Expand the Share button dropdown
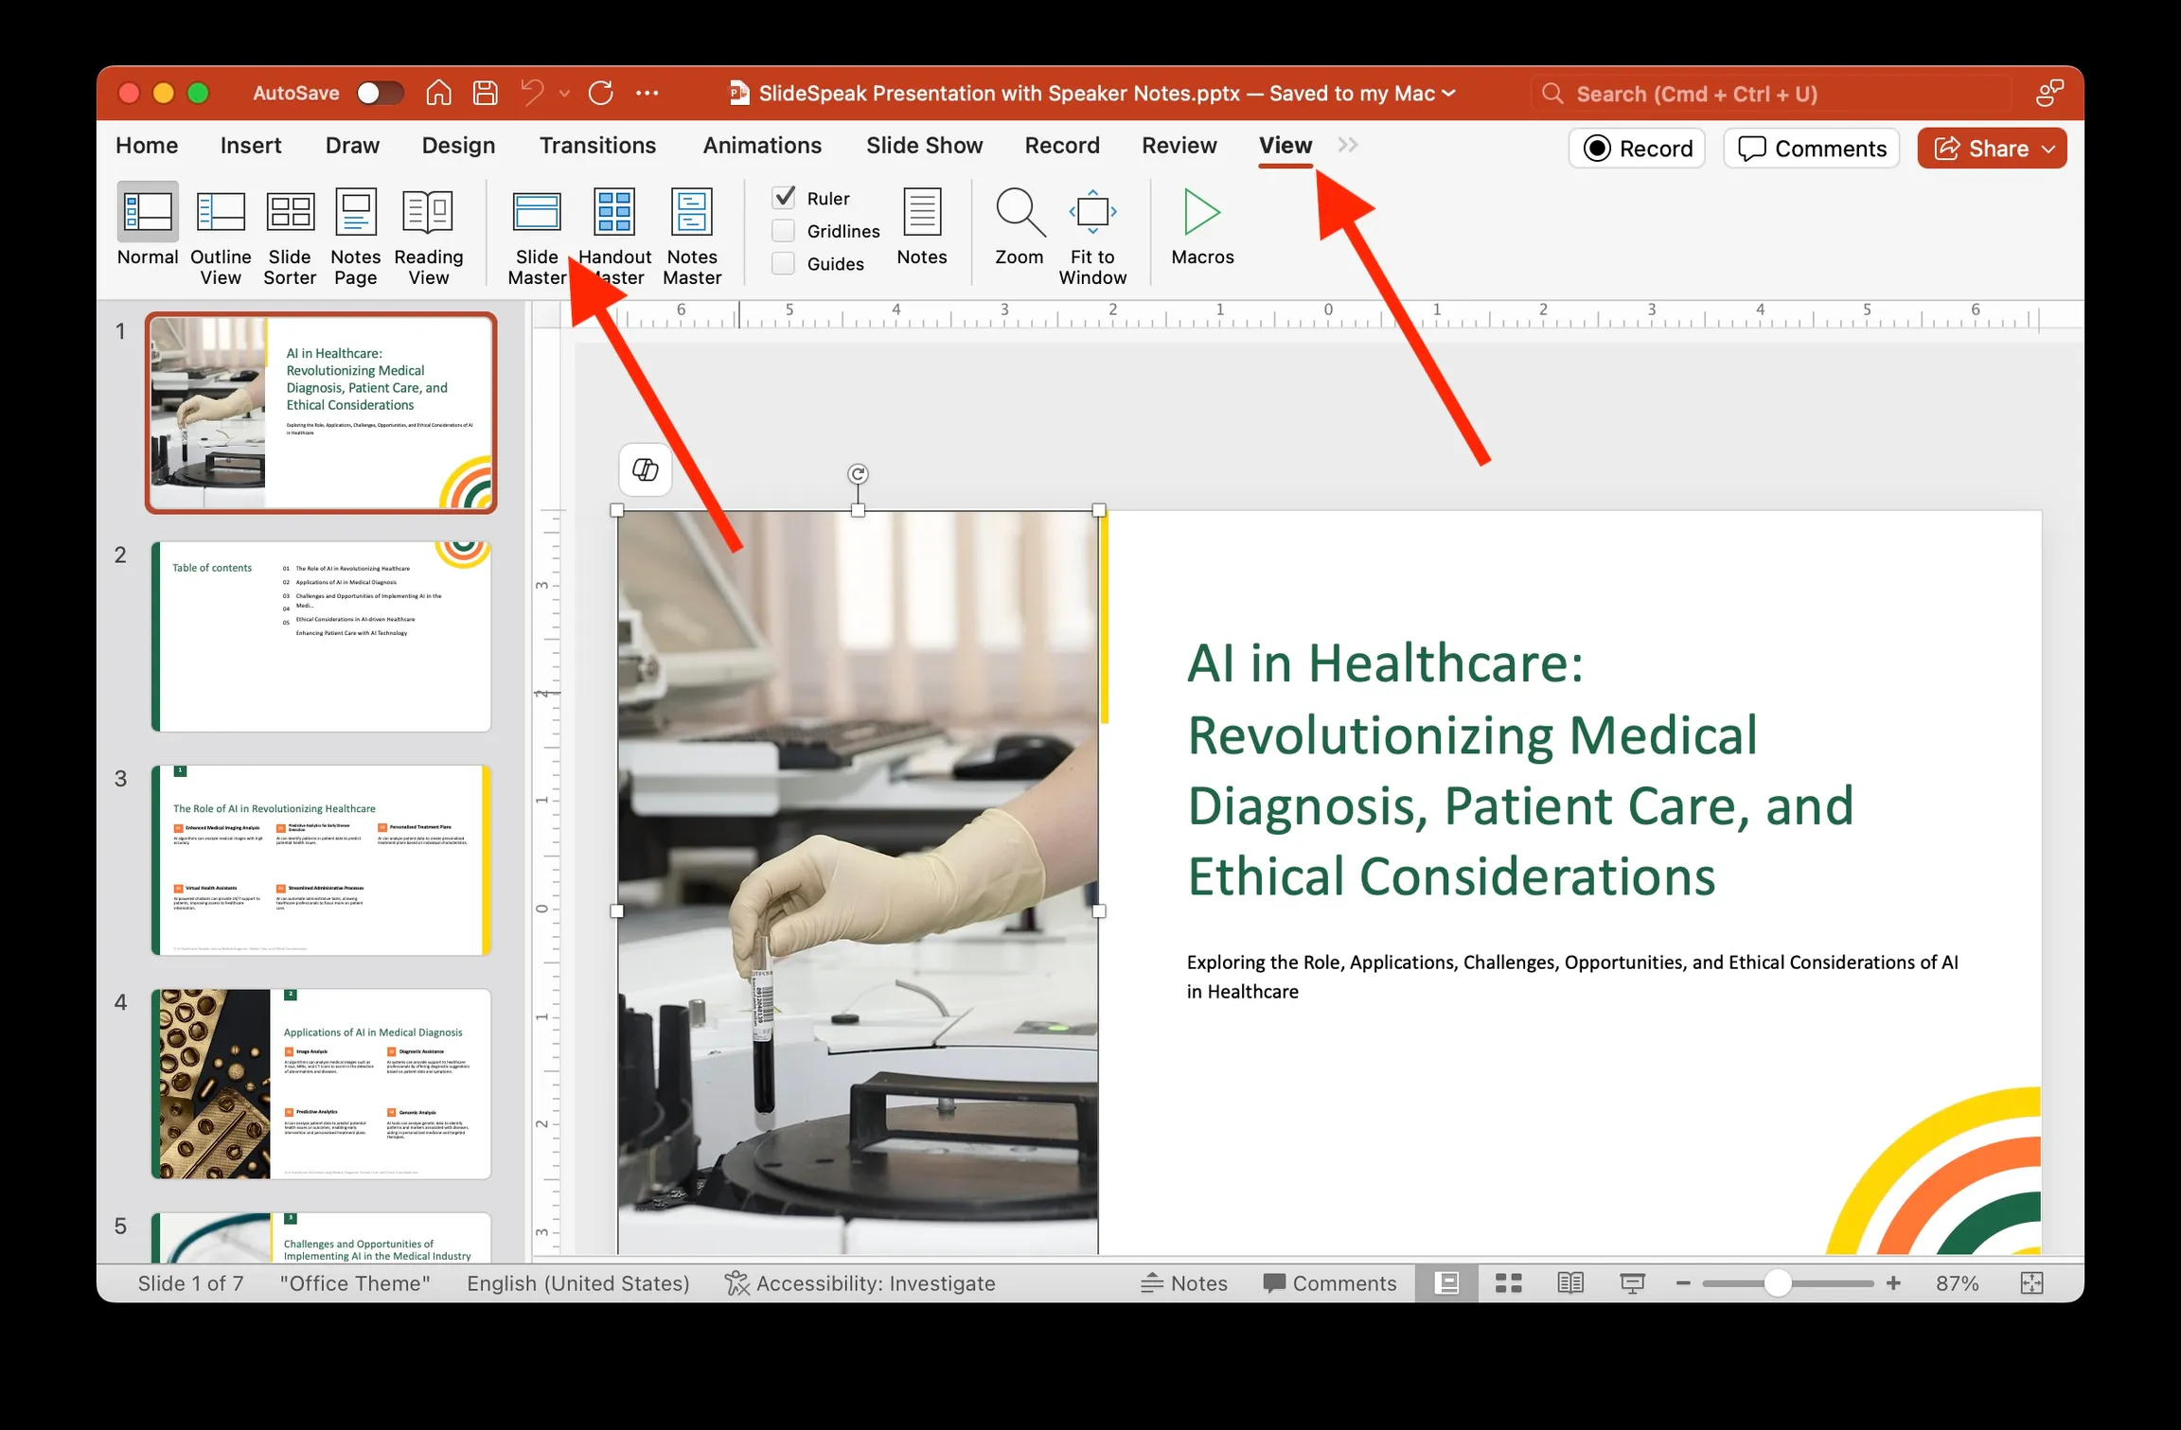This screenshot has height=1430, width=2181. pyautogui.click(x=2049, y=149)
